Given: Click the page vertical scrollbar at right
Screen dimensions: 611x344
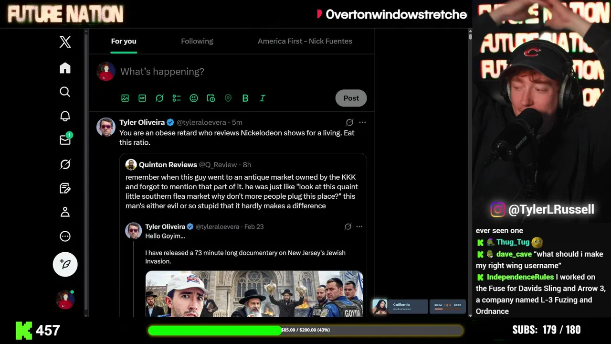Looking at the screenshot, I should (x=470, y=172).
